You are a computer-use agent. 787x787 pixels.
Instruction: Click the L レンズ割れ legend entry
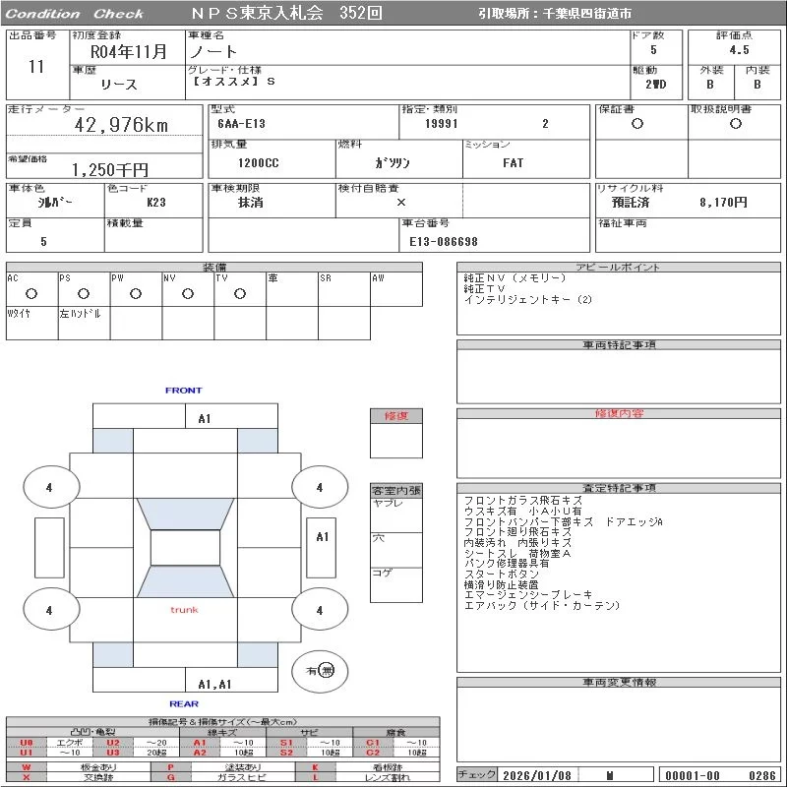click(367, 777)
